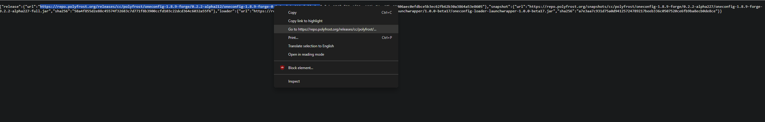
Task: Select Open in reading mode
Action: click(306, 54)
